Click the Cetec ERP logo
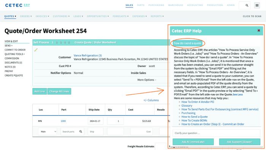266x150 pixels. [17, 5]
